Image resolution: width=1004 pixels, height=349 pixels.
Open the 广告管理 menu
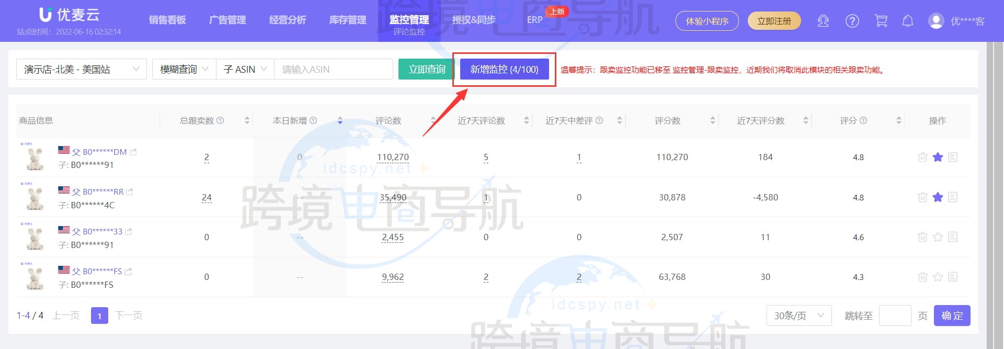click(x=227, y=20)
